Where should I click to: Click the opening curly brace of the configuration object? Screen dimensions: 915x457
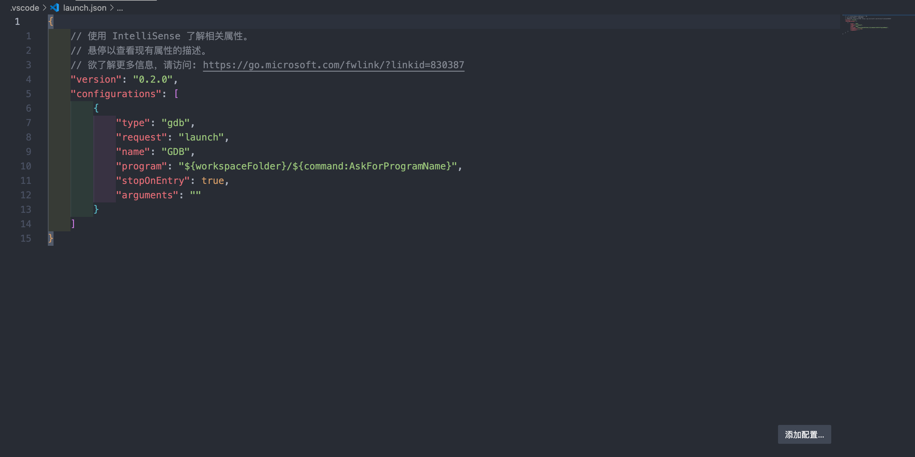point(96,108)
